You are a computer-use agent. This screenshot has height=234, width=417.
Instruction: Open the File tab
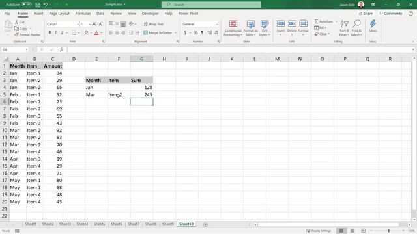pos(7,13)
